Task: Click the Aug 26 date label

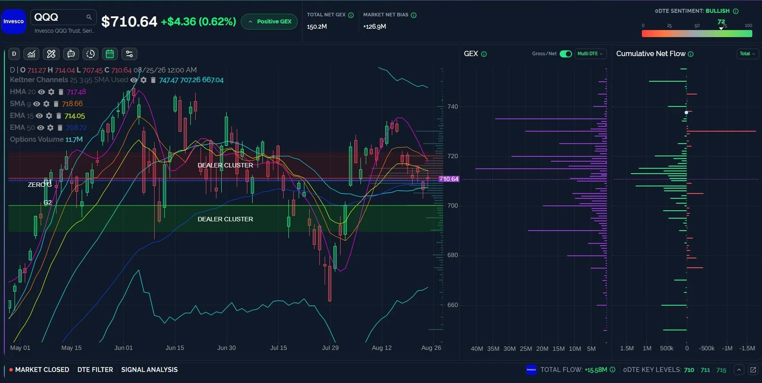Action: point(431,348)
